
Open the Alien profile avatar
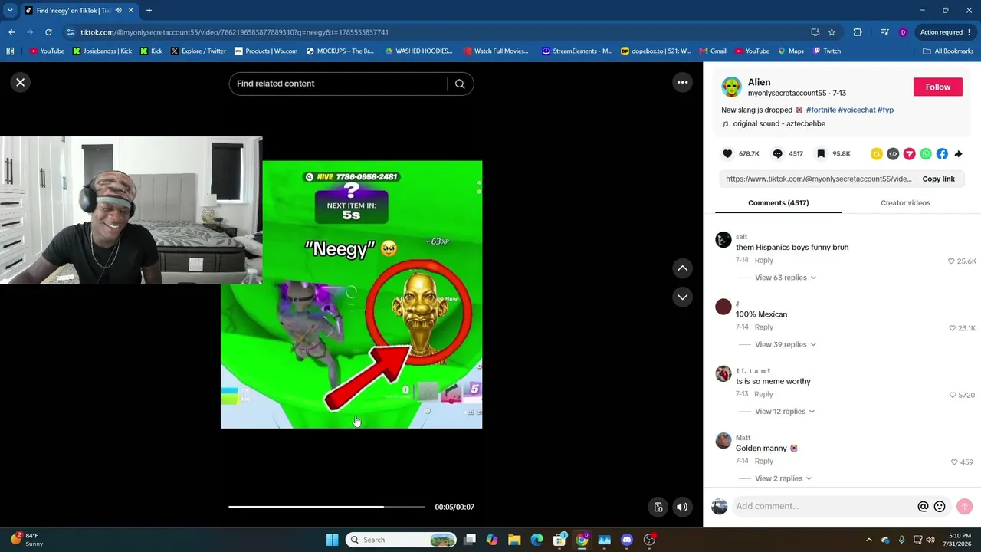731,87
